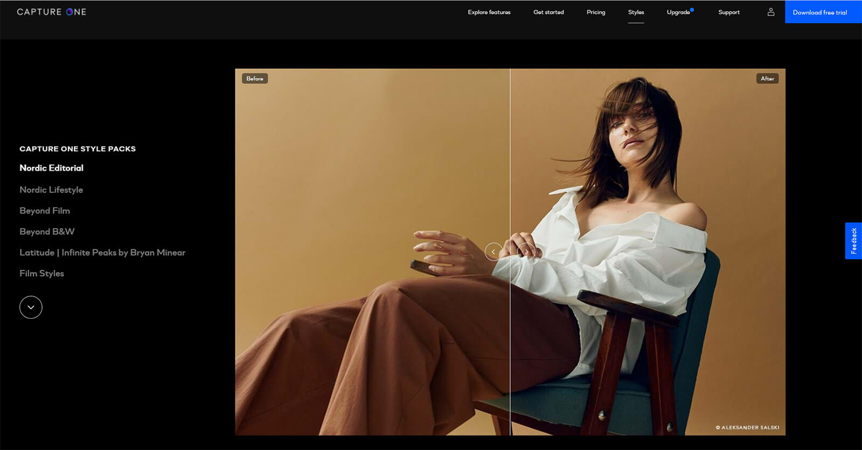Open the Film Styles pack
The width and height of the screenshot is (862, 450).
(x=41, y=273)
